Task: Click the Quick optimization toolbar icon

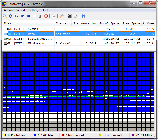Action: click(22, 16)
